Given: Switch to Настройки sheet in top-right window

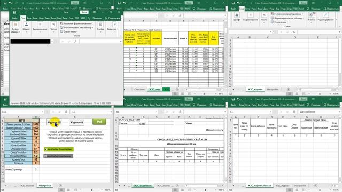Looking at the screenshot, I should click(273, 90).
